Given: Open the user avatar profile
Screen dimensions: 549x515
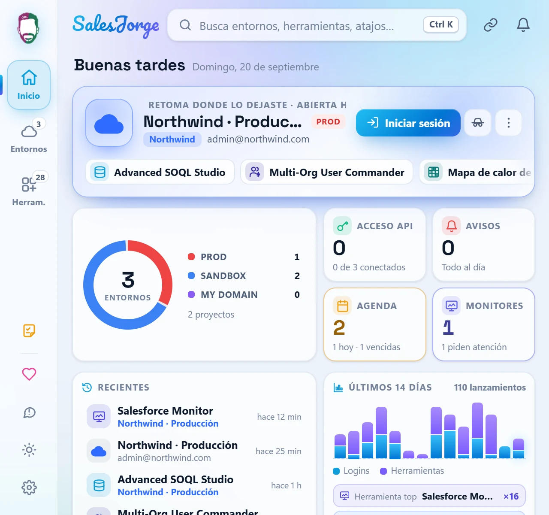Looking at the screenshot, I should pyautogui.click(x=28, y=28).
